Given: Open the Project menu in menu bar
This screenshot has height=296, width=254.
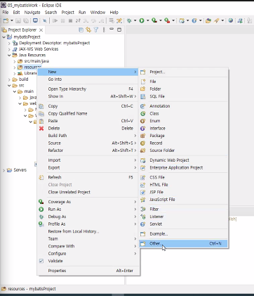Looking at the screenshot, I should (68, 12).
